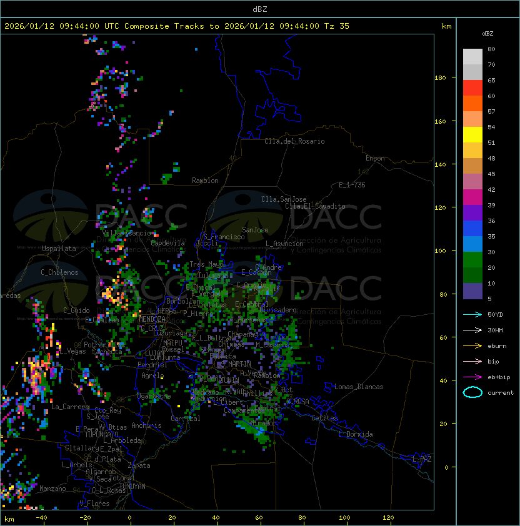Click the L_Asuncion place label
The height and width of the screenshot is (526, 520).
(284, 244)
